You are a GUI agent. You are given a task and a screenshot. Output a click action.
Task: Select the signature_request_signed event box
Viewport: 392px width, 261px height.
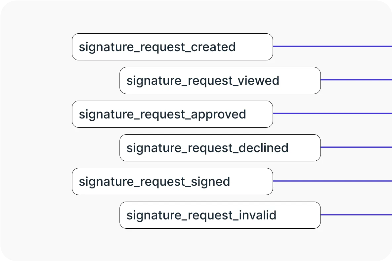172,181
